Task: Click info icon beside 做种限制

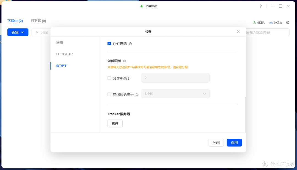Action: [125, 61]
